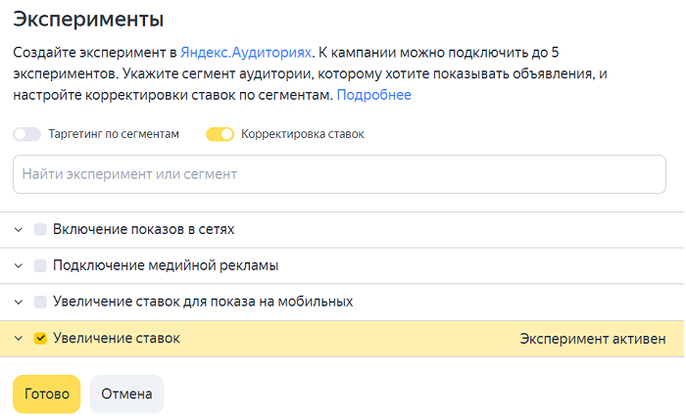Viewport: 686px width, 420px height.
Task: Open the Подробнее link
Action: click(374, 95)
